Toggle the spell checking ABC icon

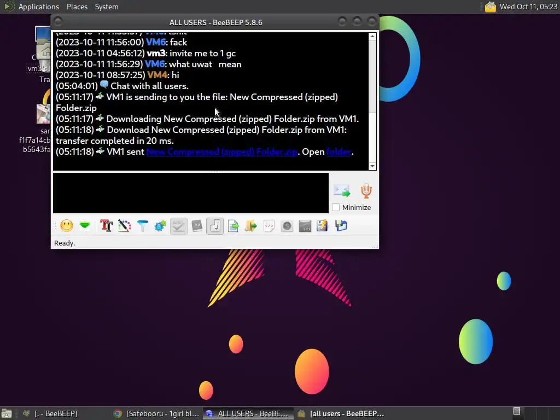pyautogui.click(x=179, y=226)
